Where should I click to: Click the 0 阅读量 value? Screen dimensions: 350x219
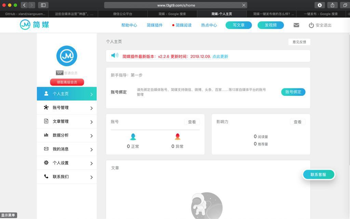click(x=261, y=137)
